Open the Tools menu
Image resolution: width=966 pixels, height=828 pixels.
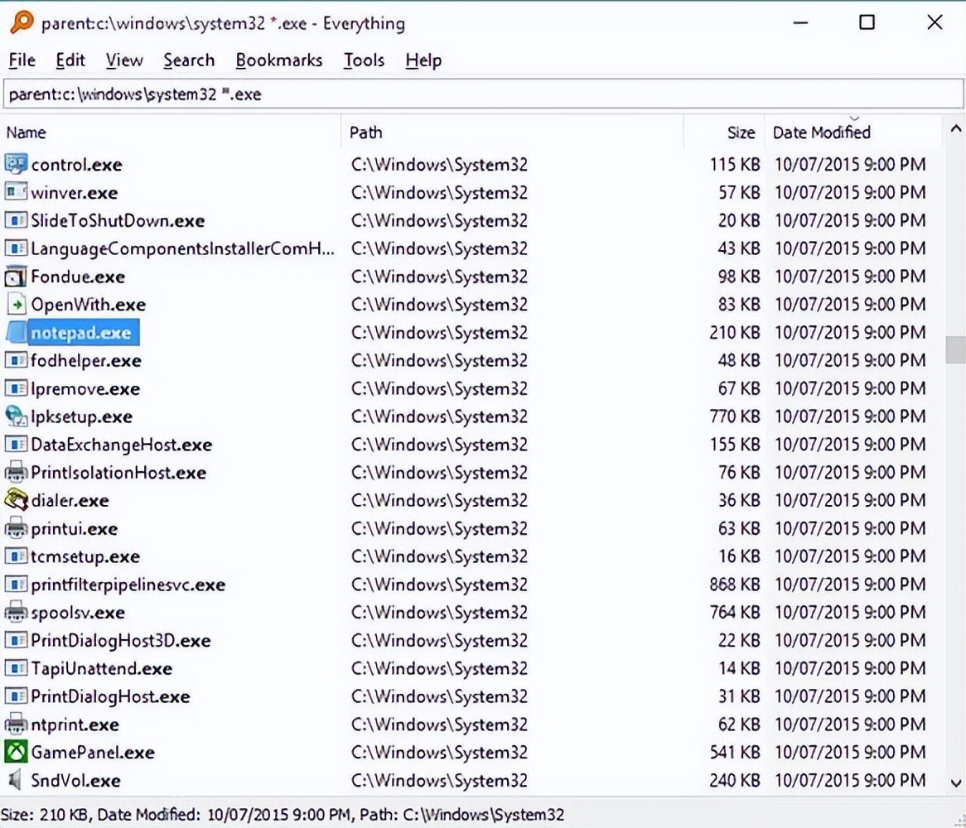(363, 60)
